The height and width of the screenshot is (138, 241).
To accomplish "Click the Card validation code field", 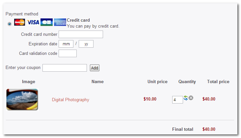I will point(67,54).
